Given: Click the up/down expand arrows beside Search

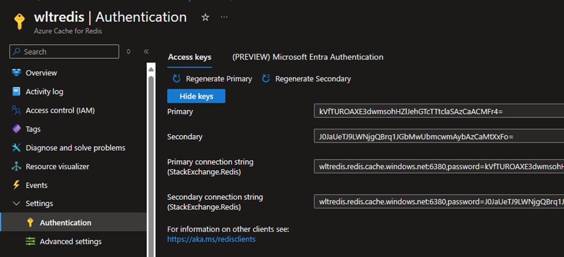Looking at the screenshot, I should 128,52.
